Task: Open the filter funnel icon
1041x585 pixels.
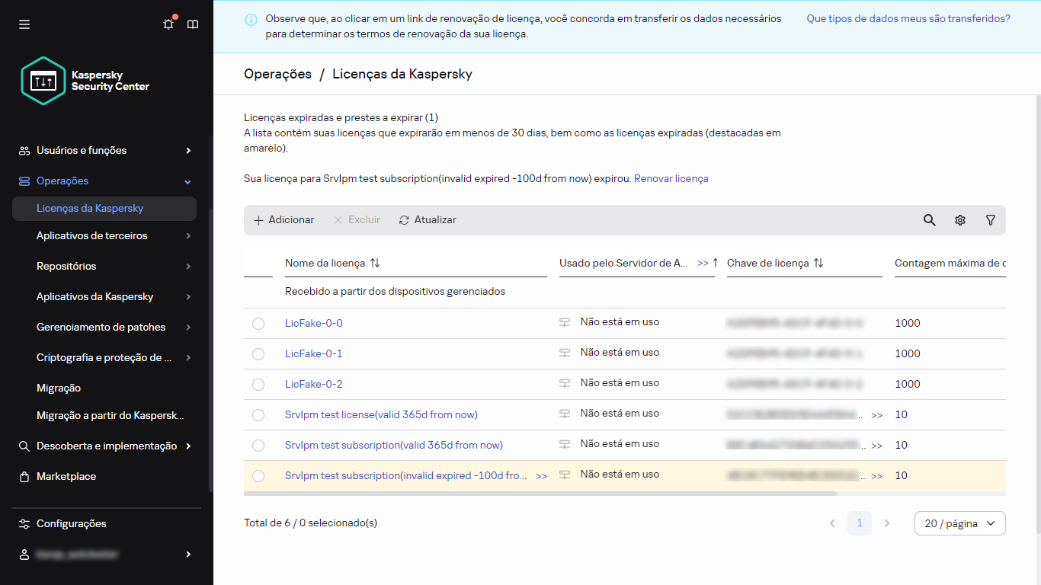Action: pyautogui.click(x=991, y=219)
